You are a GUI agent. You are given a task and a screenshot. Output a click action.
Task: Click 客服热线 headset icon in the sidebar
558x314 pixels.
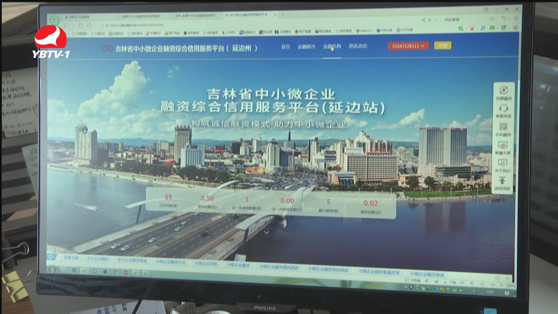(503, 111)
